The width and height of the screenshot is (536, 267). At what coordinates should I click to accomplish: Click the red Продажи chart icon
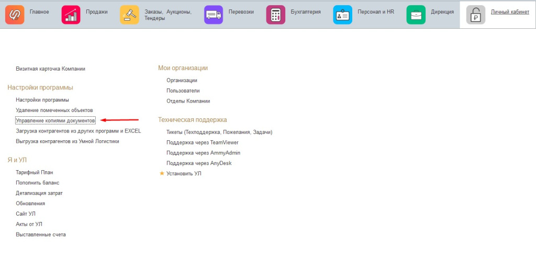click(x=71, y=15)
